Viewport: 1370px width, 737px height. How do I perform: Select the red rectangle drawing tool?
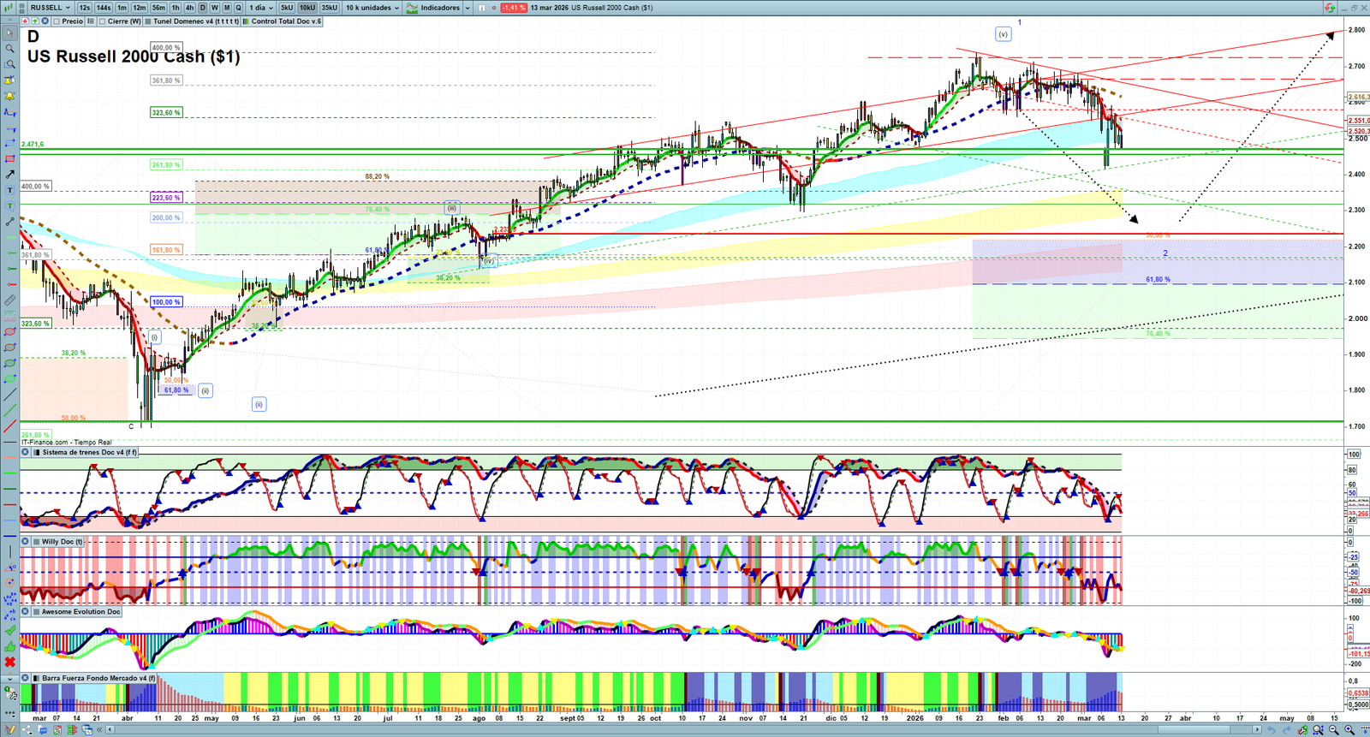(x=10, y=159)
